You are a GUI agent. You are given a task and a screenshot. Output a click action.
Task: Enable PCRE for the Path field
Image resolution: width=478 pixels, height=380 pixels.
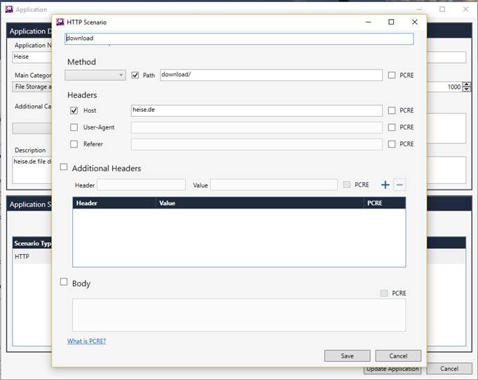pyautogui.click(x=392, y=75)
